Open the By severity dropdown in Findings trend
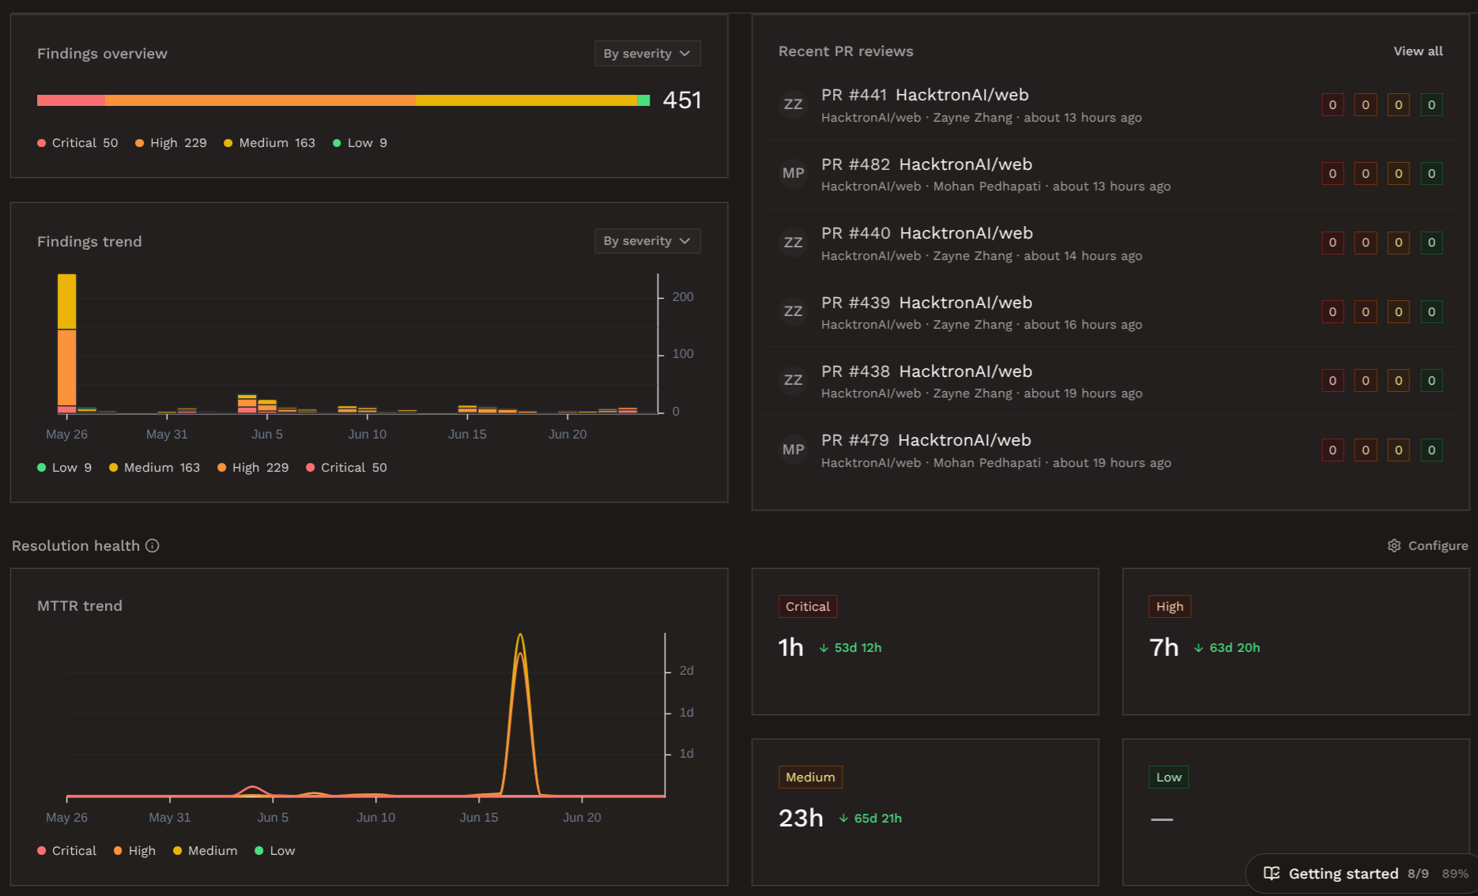Screen dimensions: 1478x896 pyautogui.click(x=647, y=241)
